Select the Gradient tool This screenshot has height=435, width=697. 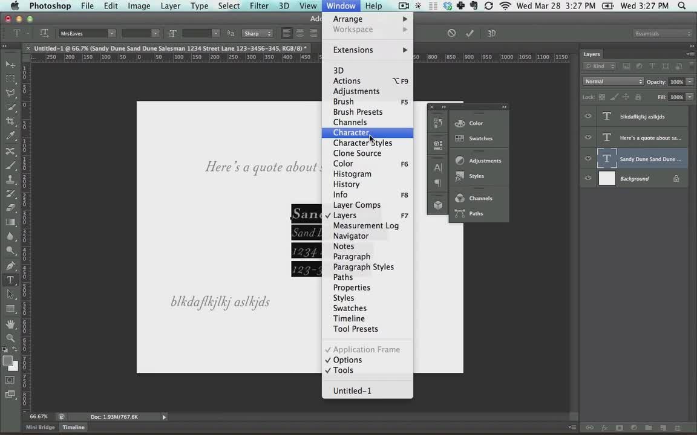[x=10, y=222]
